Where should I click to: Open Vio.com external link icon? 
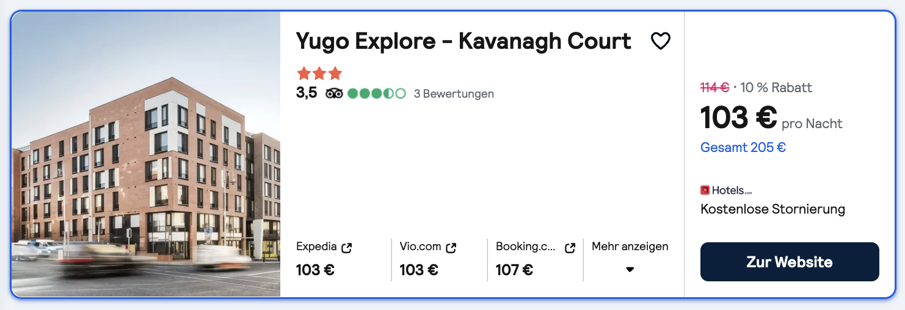[451, 248]
